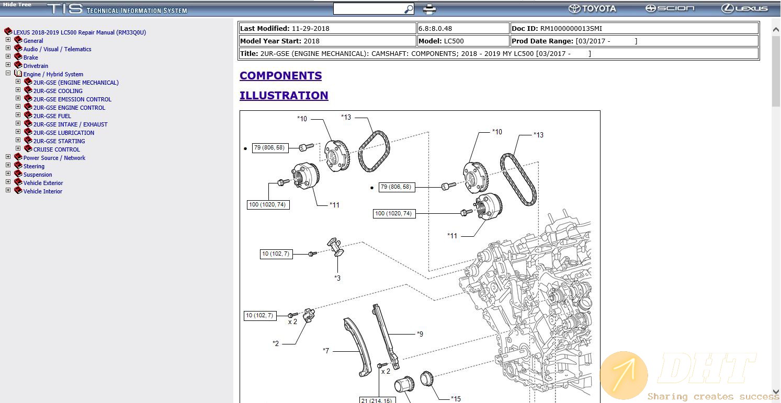
Task: Open Power Source / Network section
Action: (54, 158)
